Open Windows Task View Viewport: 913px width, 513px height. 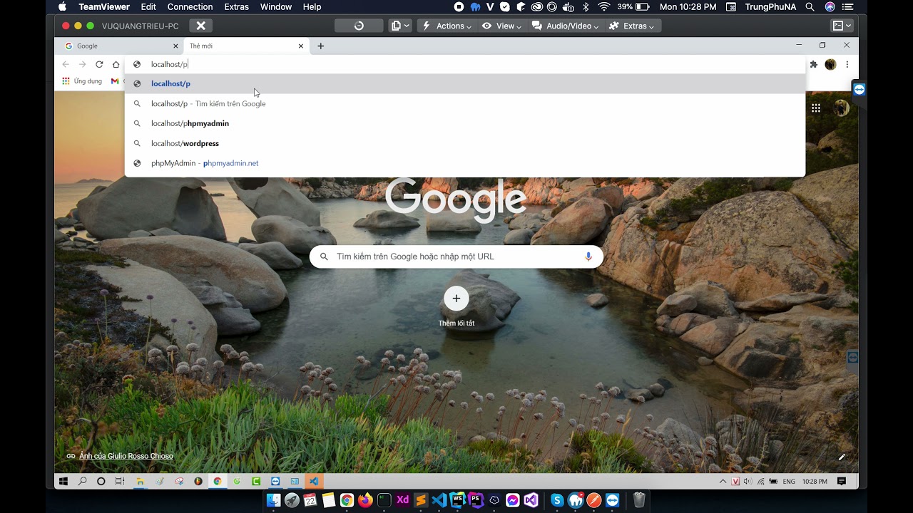click(120, 482)
